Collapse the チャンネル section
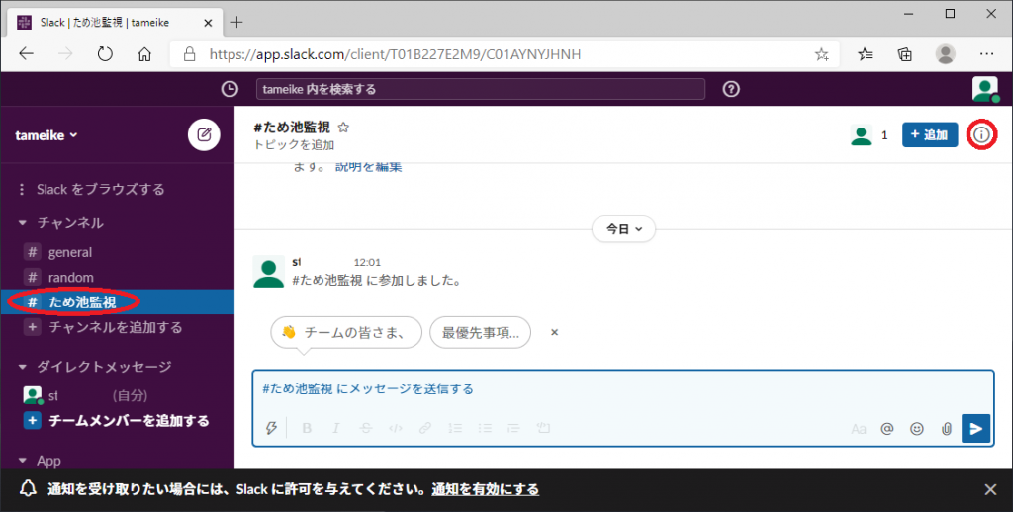The image size is (1013, 512). click(24, 223)
